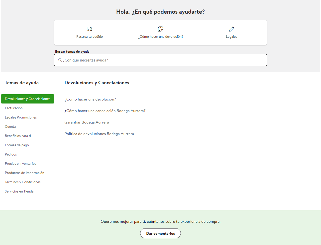The image size is (321, 245).
Task: Go to the Cuenta help topic
Action: point(10,126)
